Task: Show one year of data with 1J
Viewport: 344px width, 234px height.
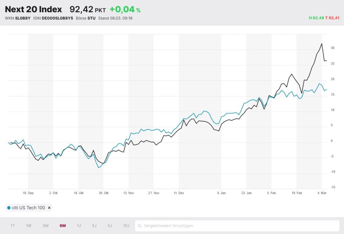Action: click(78, 226)
